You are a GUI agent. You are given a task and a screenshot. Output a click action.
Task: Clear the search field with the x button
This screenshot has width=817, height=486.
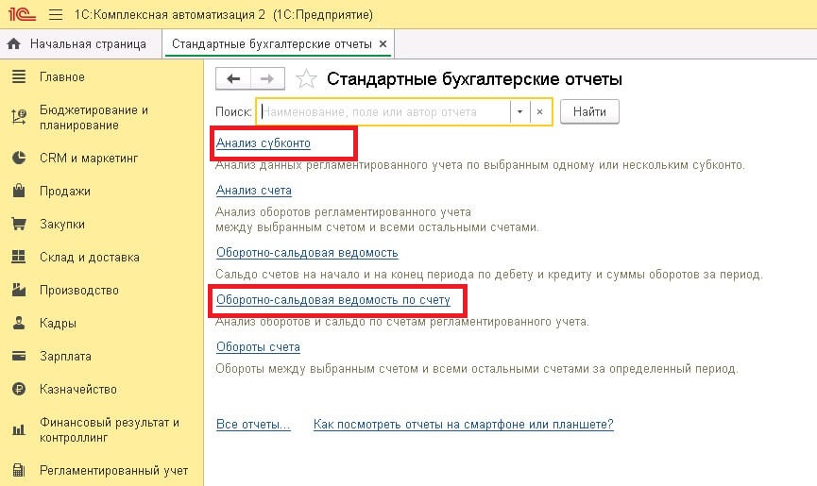pos(540,112)
